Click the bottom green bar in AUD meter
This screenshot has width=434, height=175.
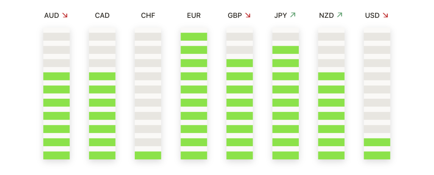point(56,156)
